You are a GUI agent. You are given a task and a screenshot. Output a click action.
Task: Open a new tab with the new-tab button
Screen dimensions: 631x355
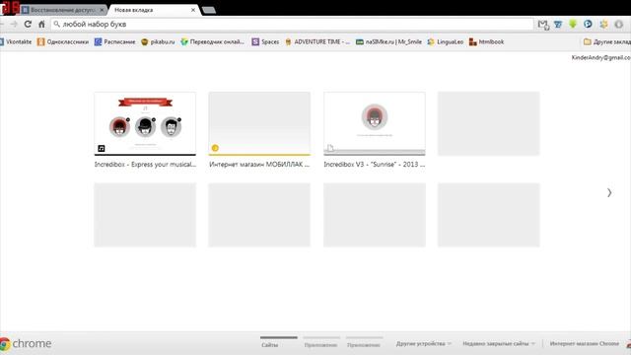pyautogui.click(x=209, y=10)
